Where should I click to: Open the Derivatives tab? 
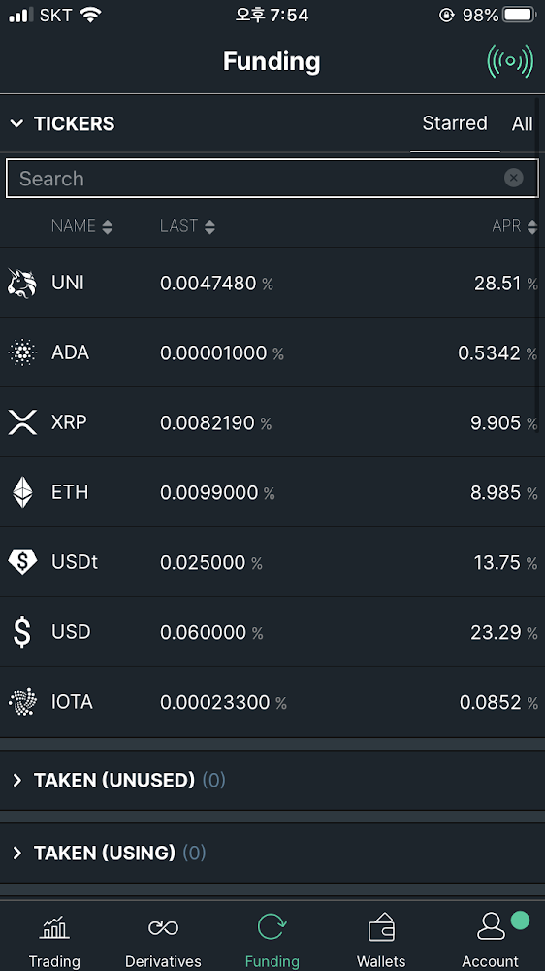(163, 939)
